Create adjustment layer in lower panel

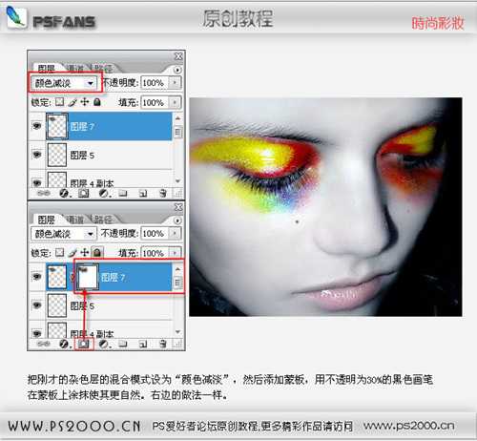[x=104, y=344]
